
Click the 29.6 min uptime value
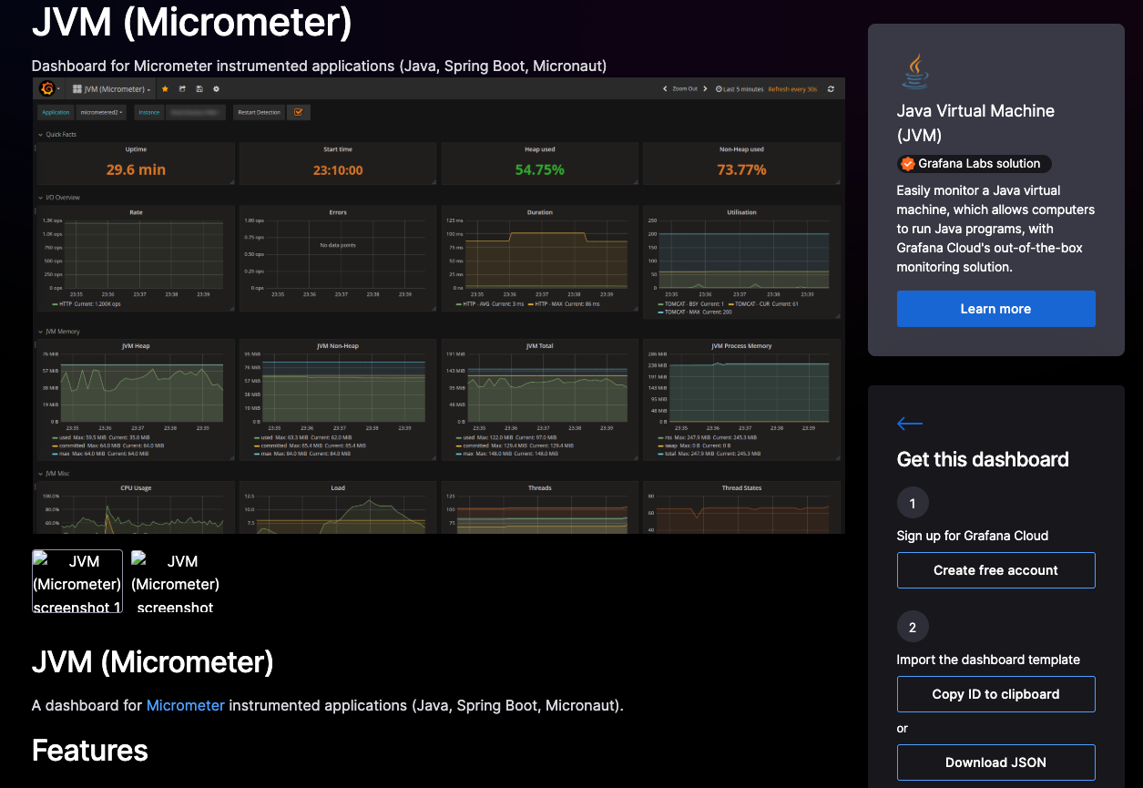(136, 169)
